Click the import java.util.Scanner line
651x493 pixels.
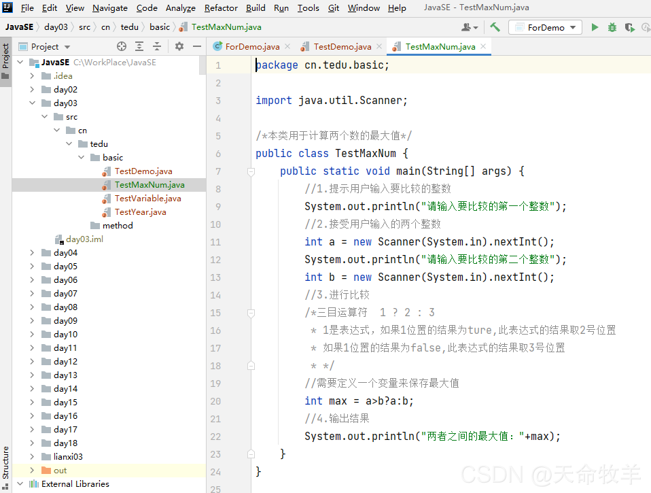[x=332, y=101]
